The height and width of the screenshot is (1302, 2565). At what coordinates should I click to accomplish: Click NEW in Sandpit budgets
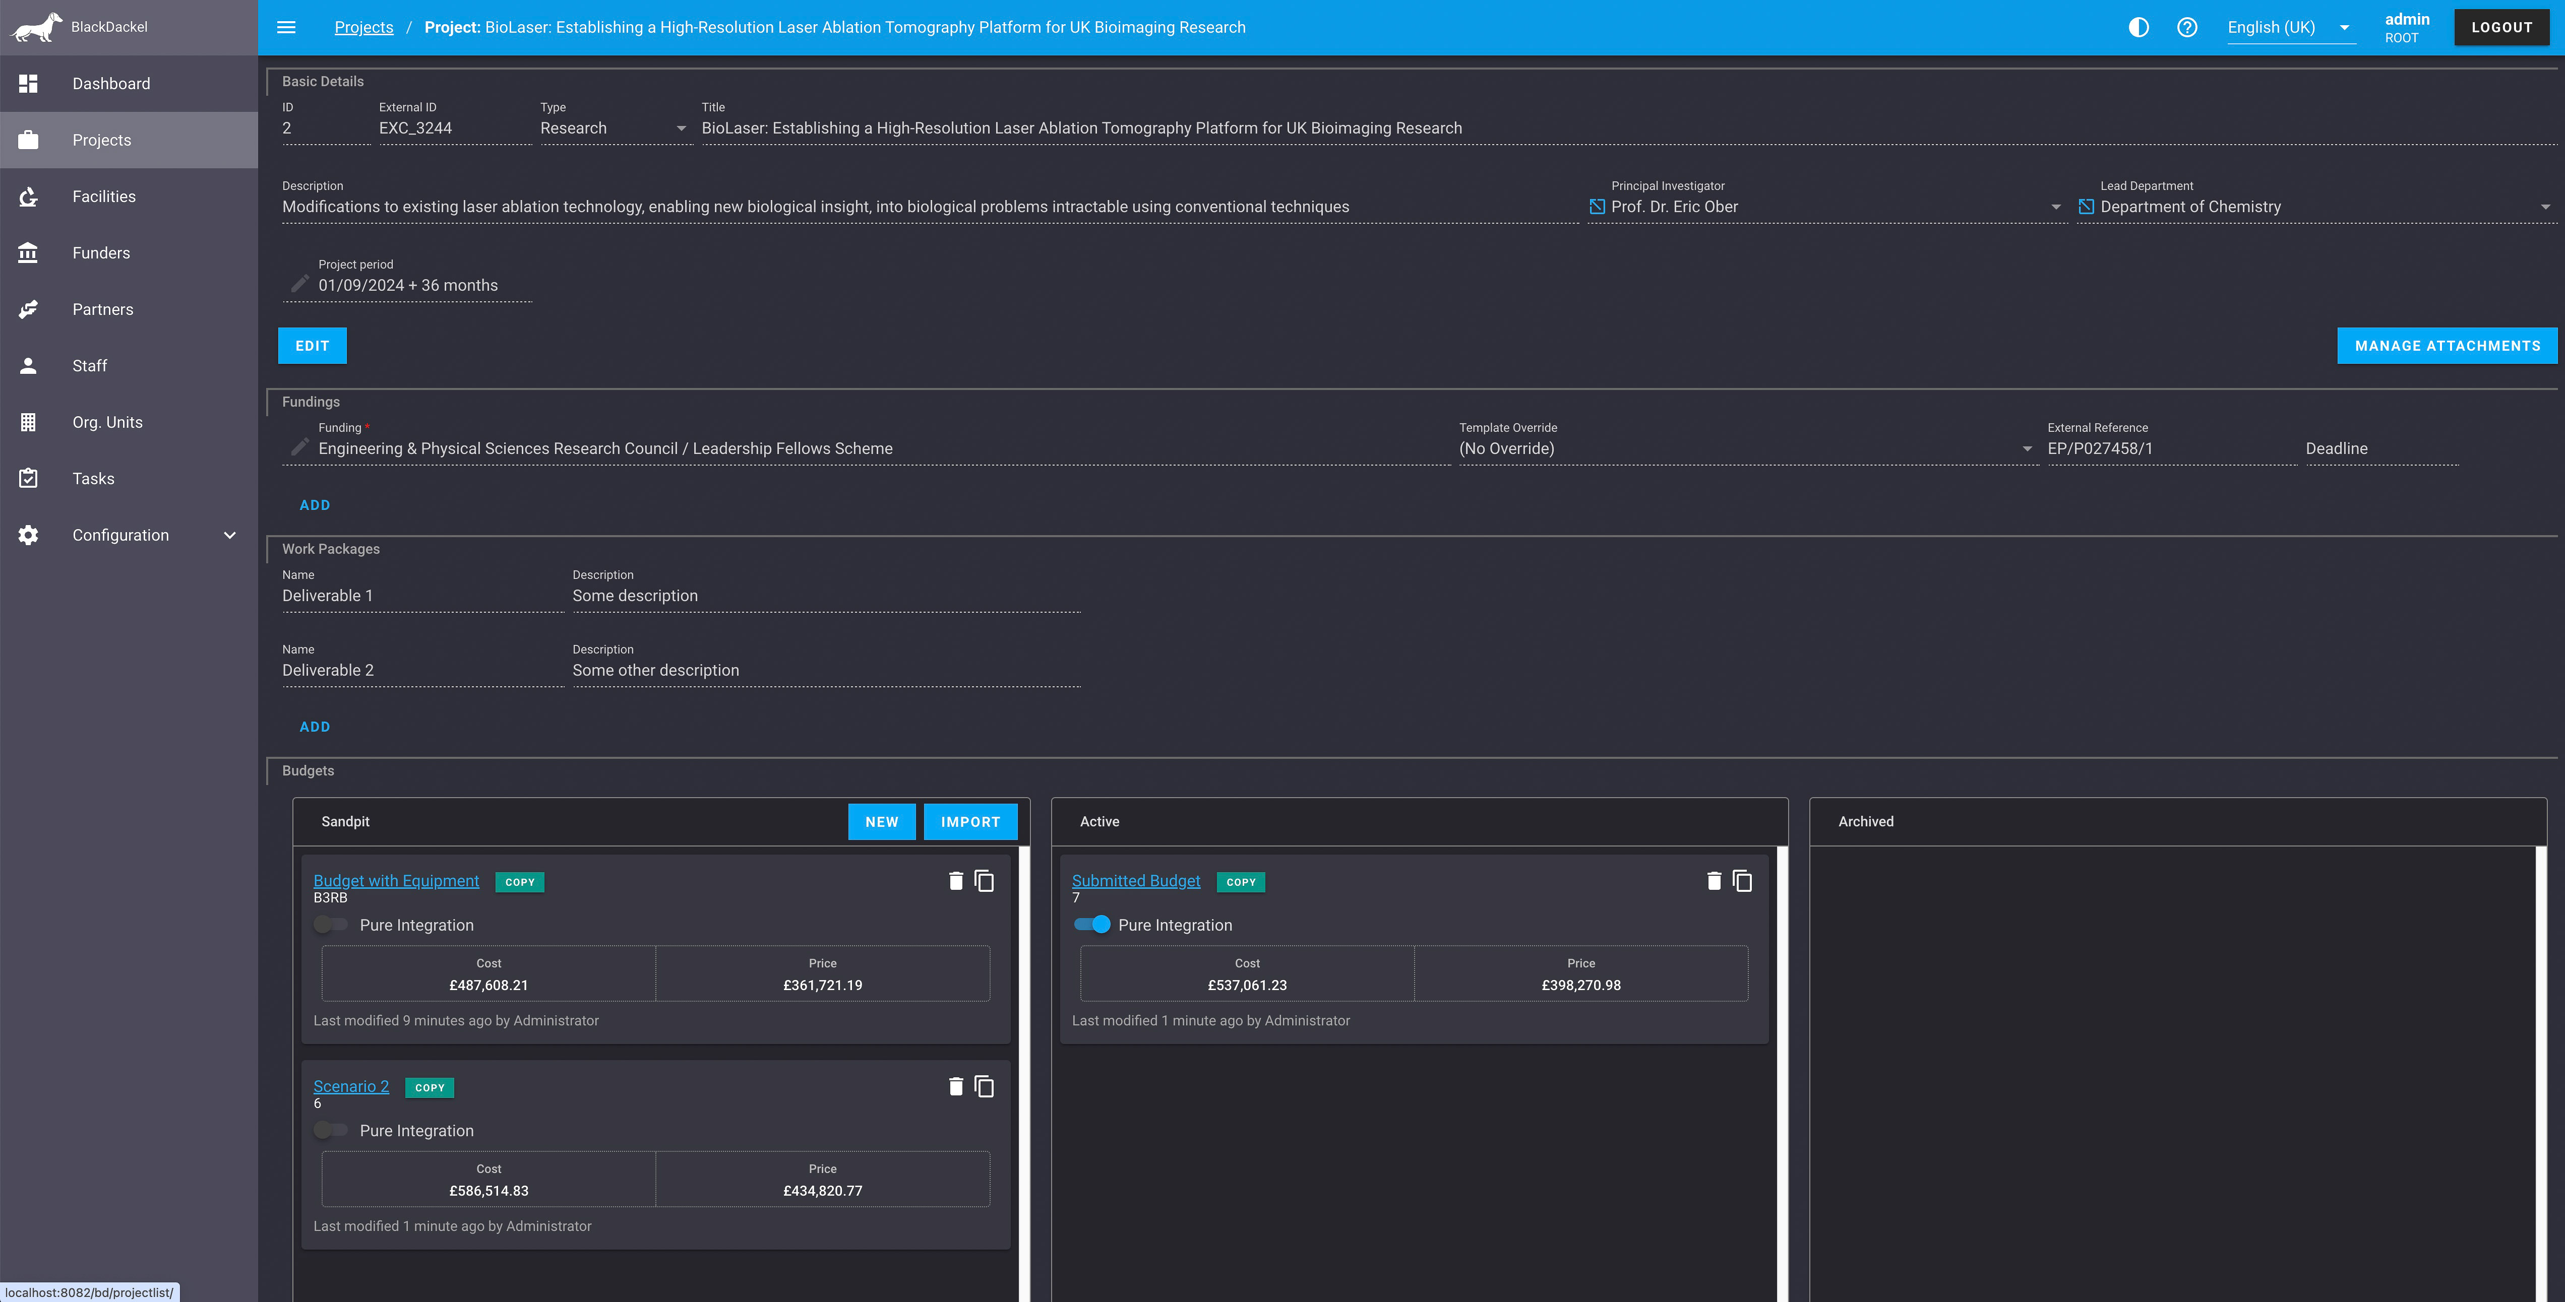[881, 822]
